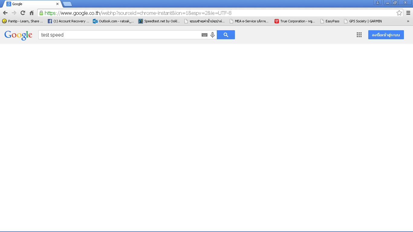413x232 pixels.
Task: Click the blue Google search button
Action: [x=226, y=35]
